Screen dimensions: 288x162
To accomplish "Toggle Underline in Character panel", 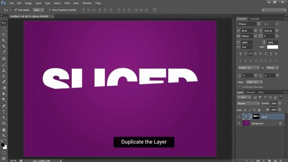I will pyautogui.click(x=271, y=54).
